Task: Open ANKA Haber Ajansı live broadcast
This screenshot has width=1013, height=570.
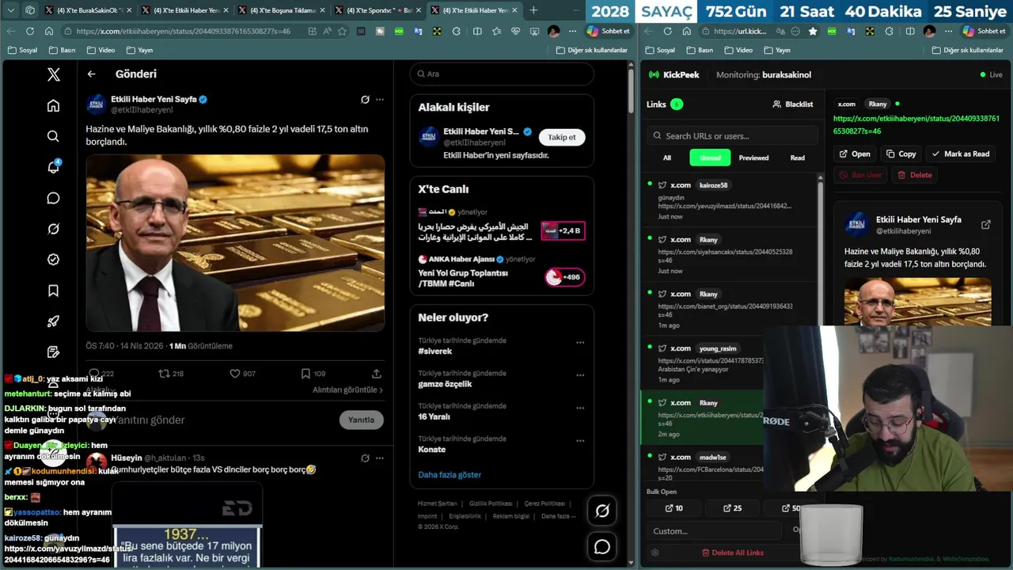Action: 502,271
